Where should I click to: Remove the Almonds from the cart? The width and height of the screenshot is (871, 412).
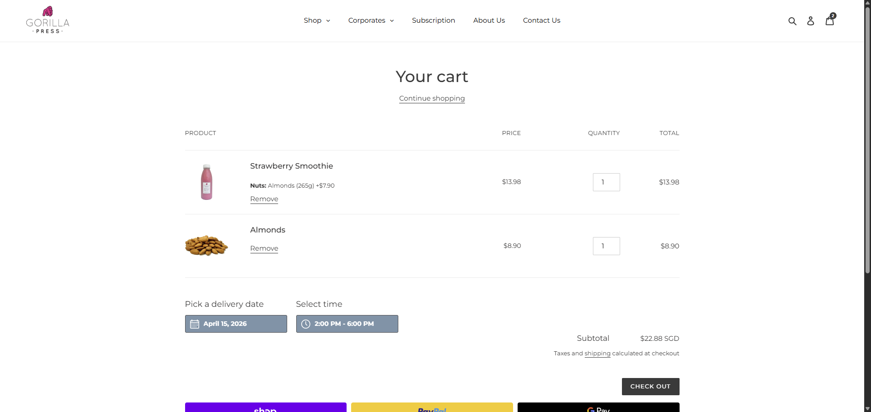tap(264, 248)
